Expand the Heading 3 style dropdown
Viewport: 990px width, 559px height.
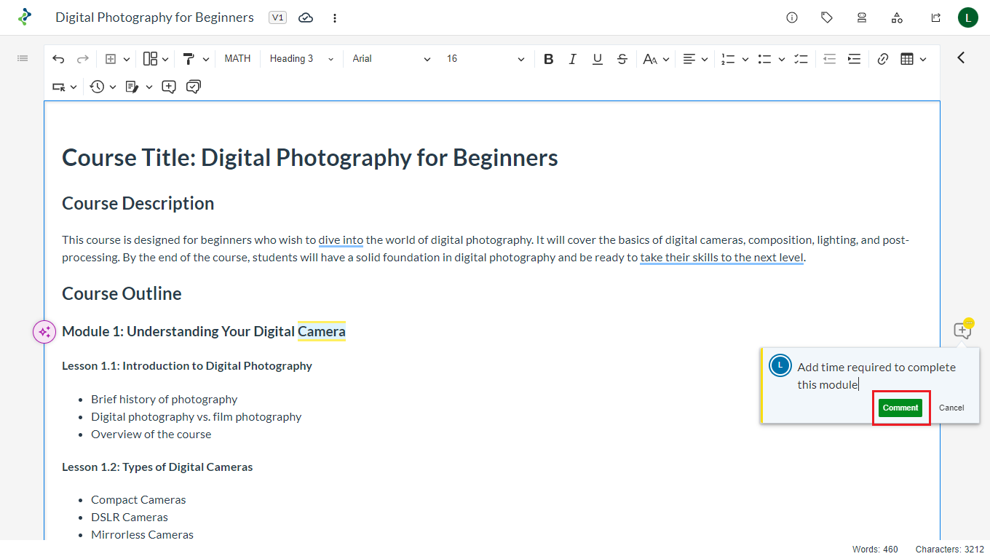301,59
